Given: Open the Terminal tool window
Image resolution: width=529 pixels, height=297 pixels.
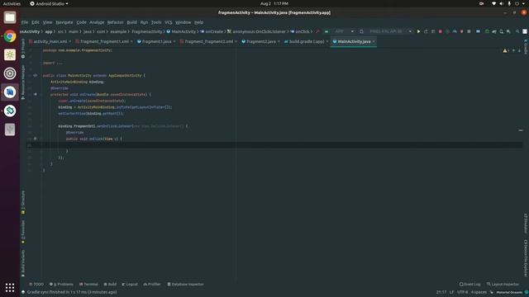Looking at the screenshot, I should (88, 284).
